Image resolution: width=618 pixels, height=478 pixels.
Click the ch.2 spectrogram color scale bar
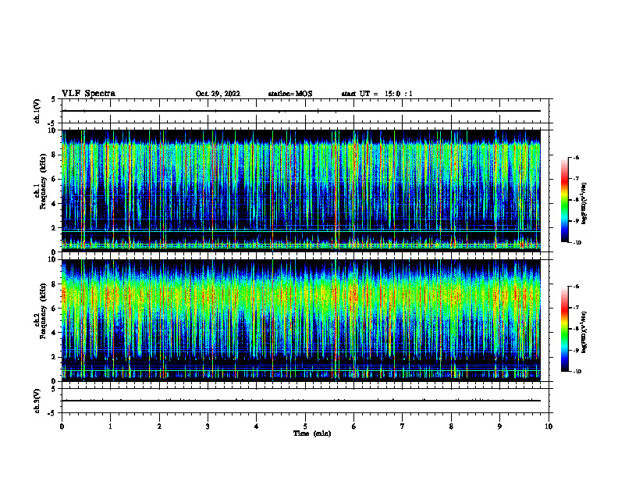pyautogui.click(x=564, y=329)
